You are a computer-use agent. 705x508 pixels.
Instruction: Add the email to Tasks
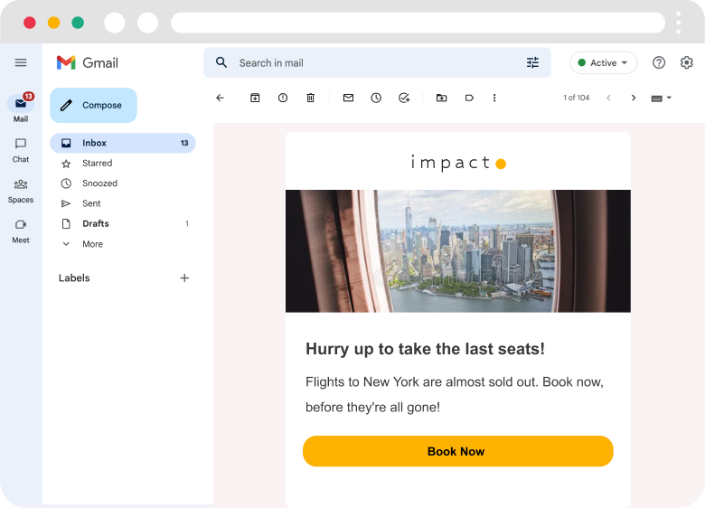coord(404,98)
